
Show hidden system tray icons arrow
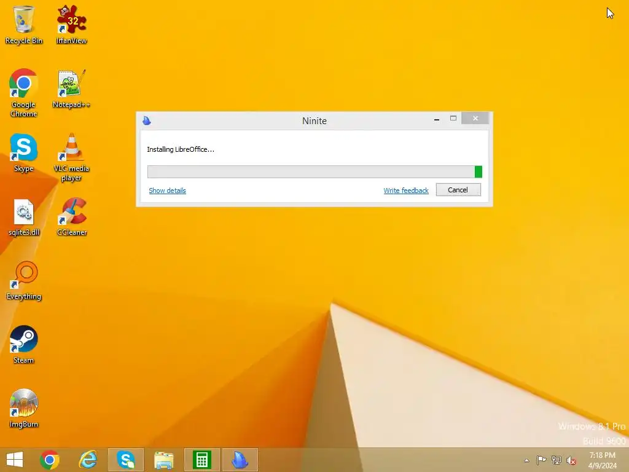click(526, 460)
